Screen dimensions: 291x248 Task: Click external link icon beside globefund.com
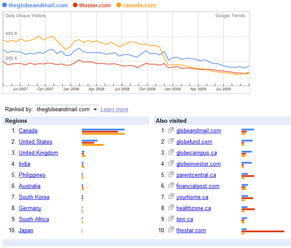171,141
